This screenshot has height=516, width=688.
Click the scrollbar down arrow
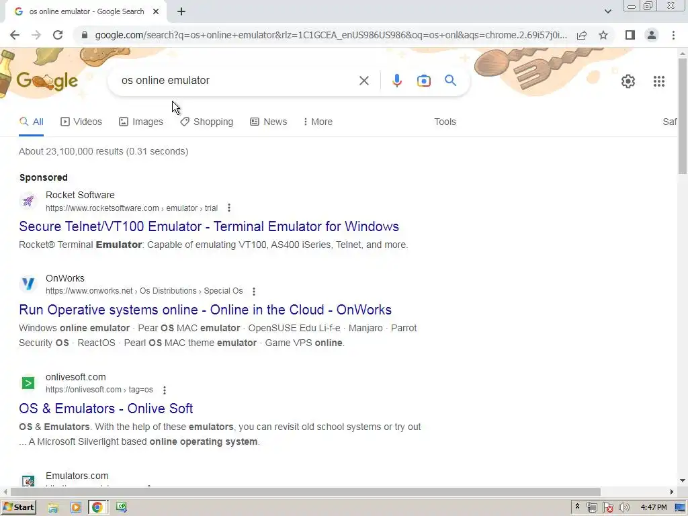click(683, 480)
